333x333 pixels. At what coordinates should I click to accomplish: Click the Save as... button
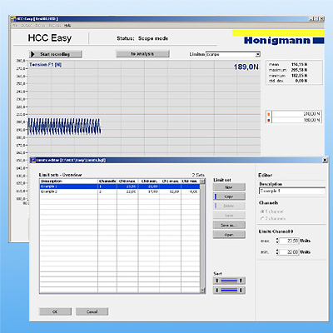[229, 225]
